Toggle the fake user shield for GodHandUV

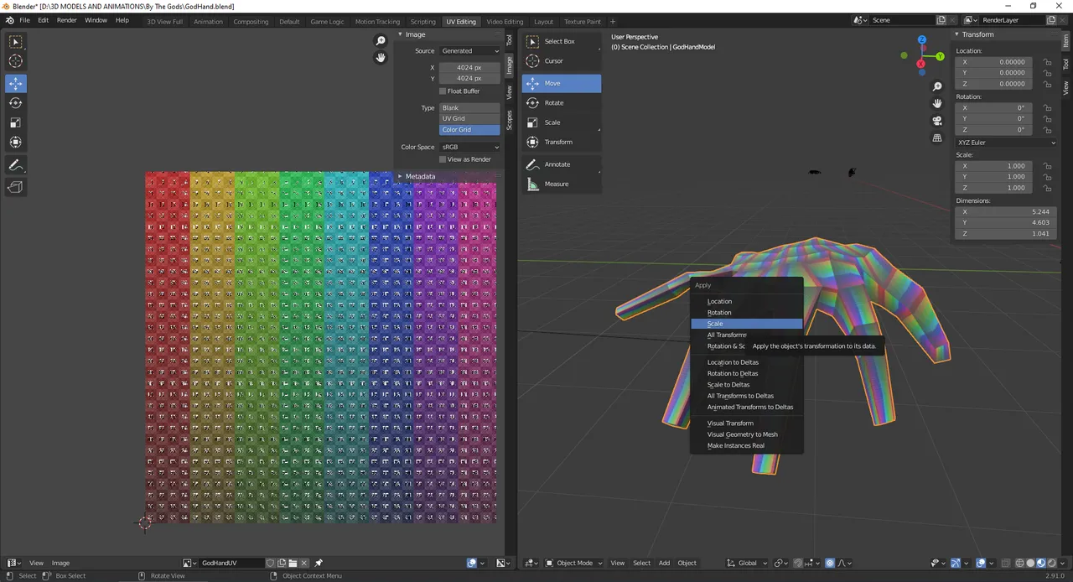(x=271, y=563)
